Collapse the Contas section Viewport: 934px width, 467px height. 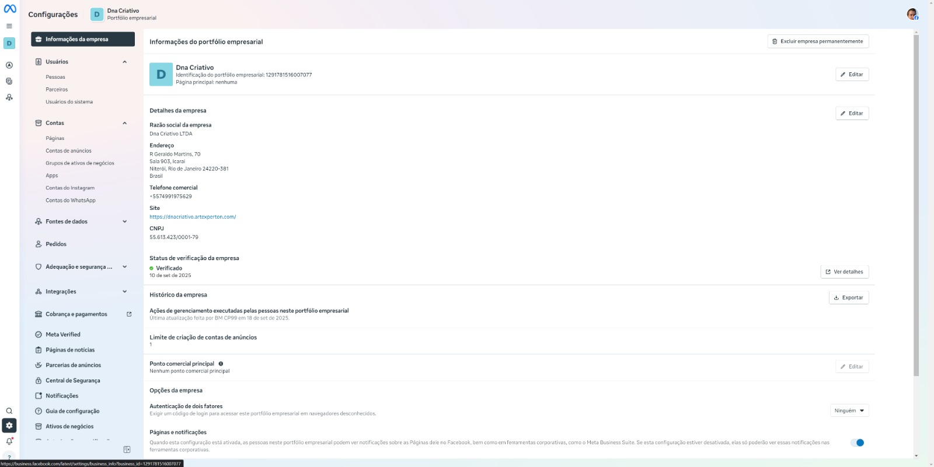click(x=124, y=123)
